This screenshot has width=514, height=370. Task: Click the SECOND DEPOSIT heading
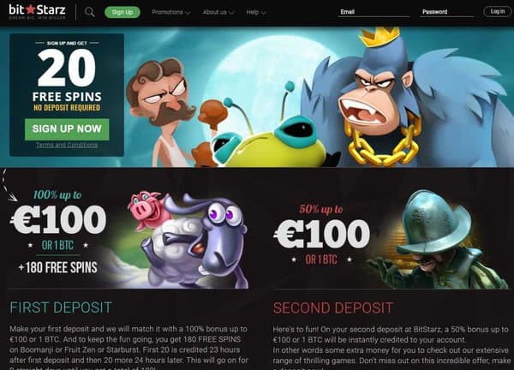(333, 307)
